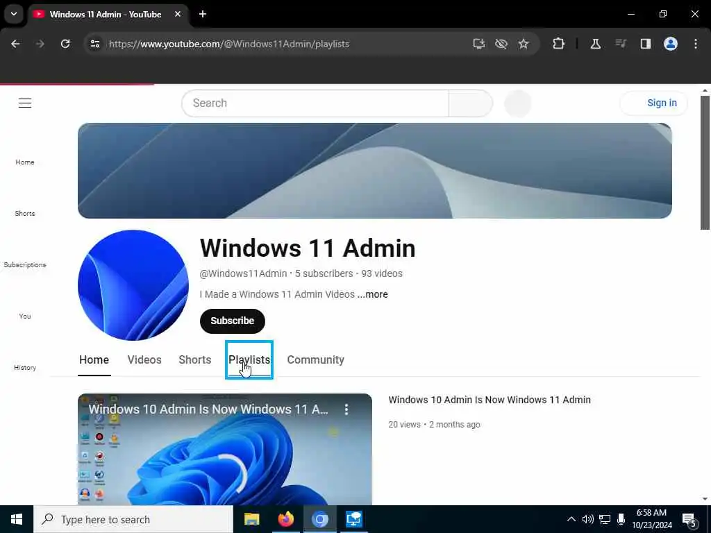The width and height of the screenshot is (711, 533).
Task: Open site information icon in address bar
Action: tap(94, 44)
